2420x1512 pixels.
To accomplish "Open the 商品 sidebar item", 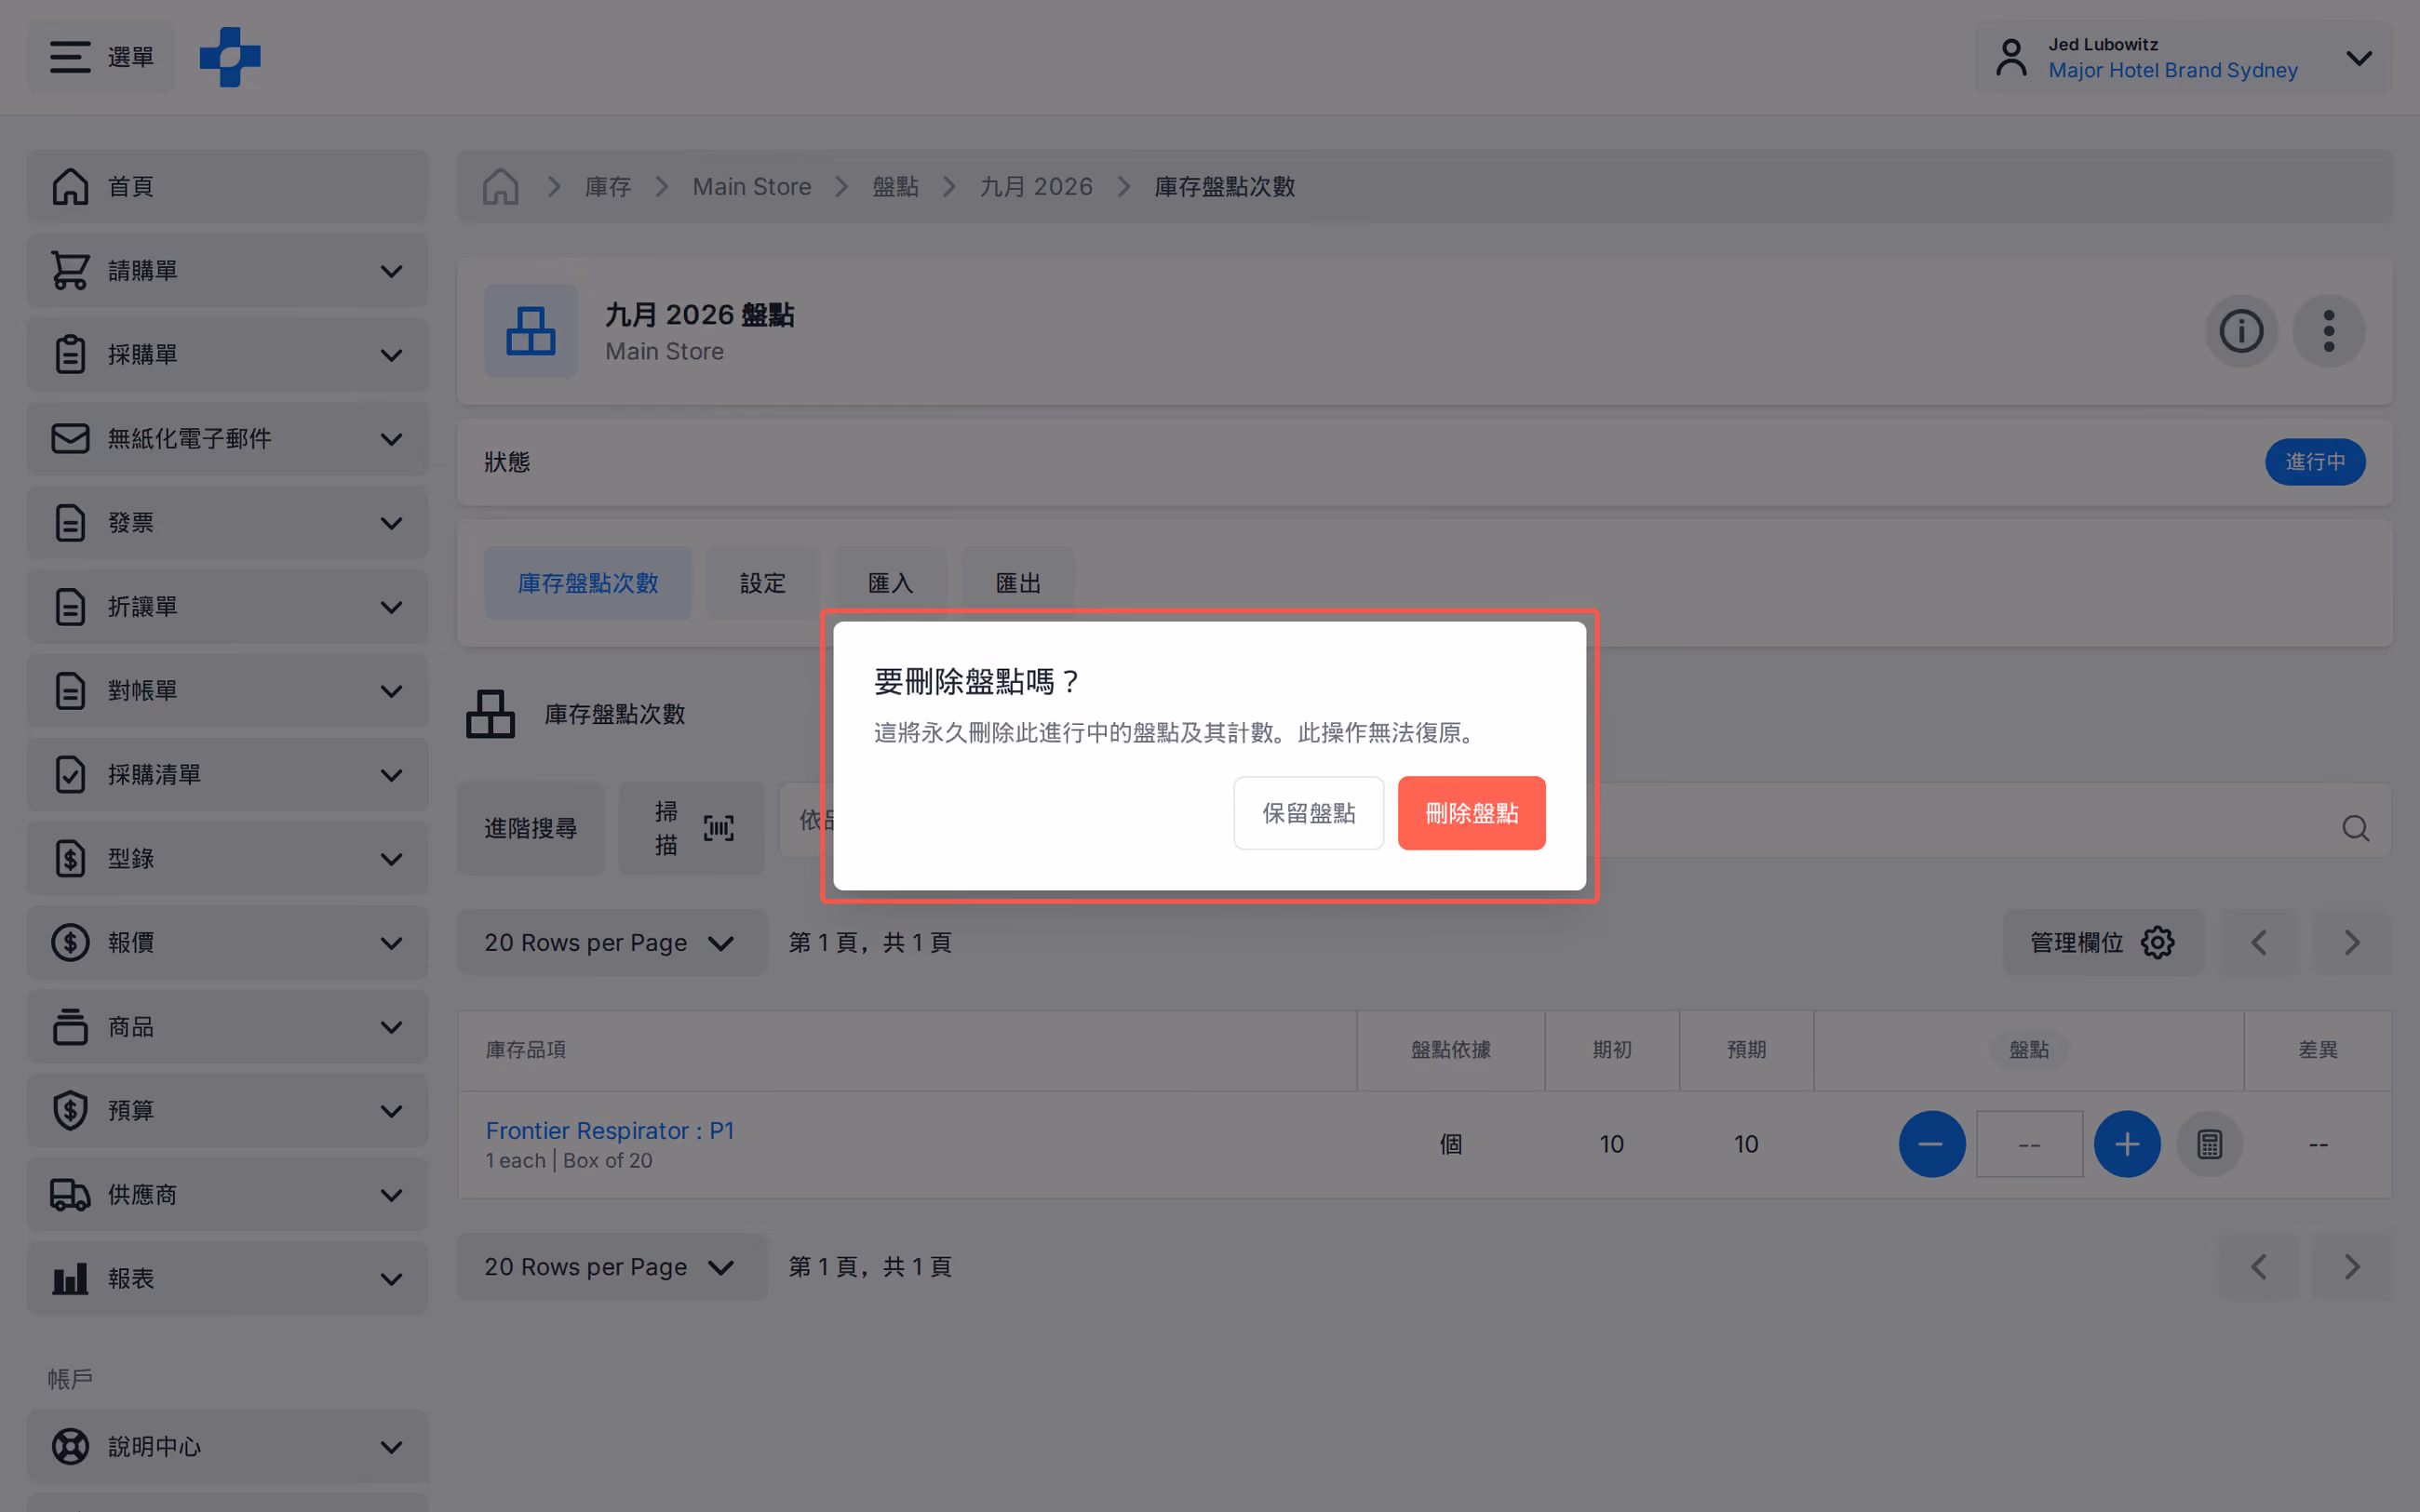I will (227, 1027).
